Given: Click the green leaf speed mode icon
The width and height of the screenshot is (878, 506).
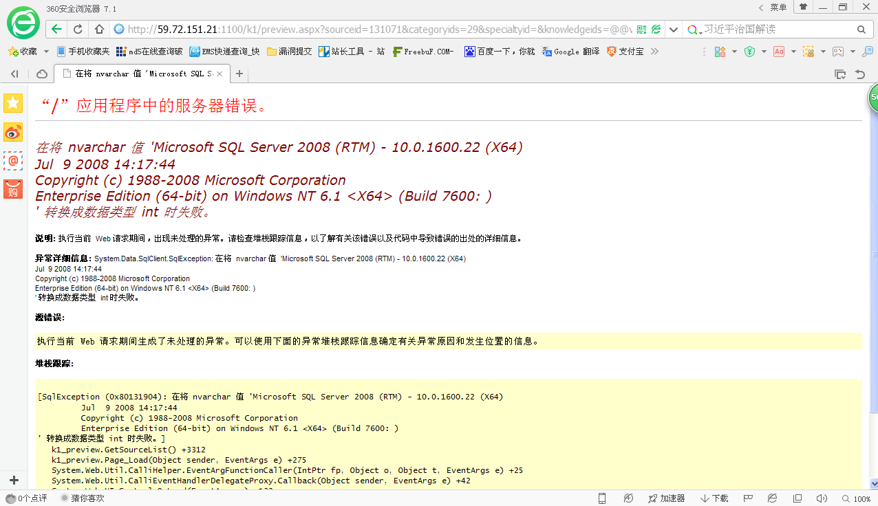Looking at the screenshot, I should 656,30.
